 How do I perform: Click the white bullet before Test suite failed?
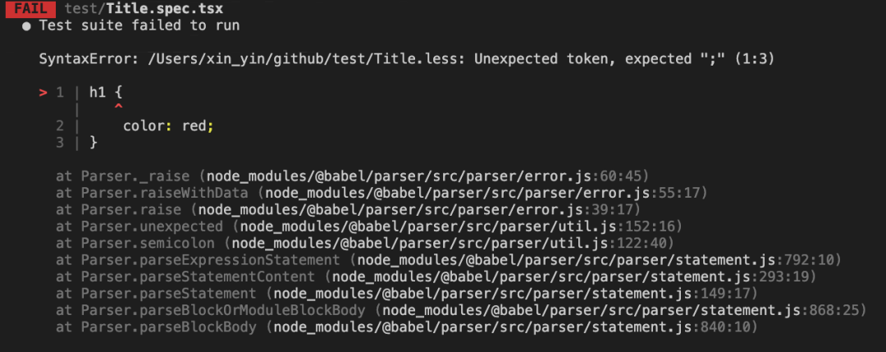pyautogui.click(x=27, y=25)
